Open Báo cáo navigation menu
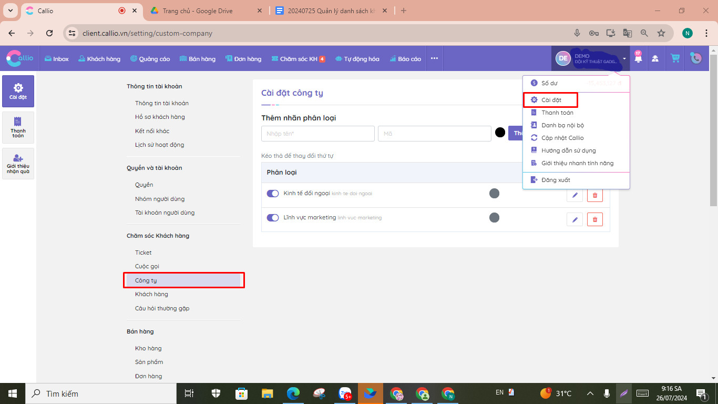 tap(405, 59)
